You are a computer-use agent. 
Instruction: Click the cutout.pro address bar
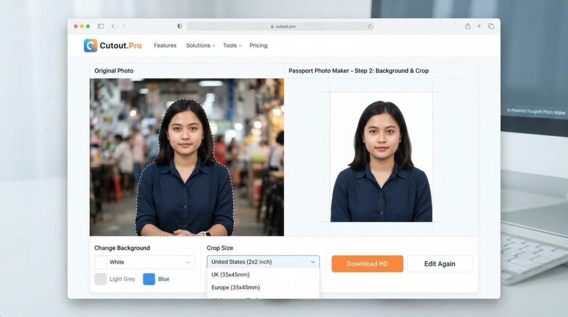pyautogui.click(x=280, y=26)
